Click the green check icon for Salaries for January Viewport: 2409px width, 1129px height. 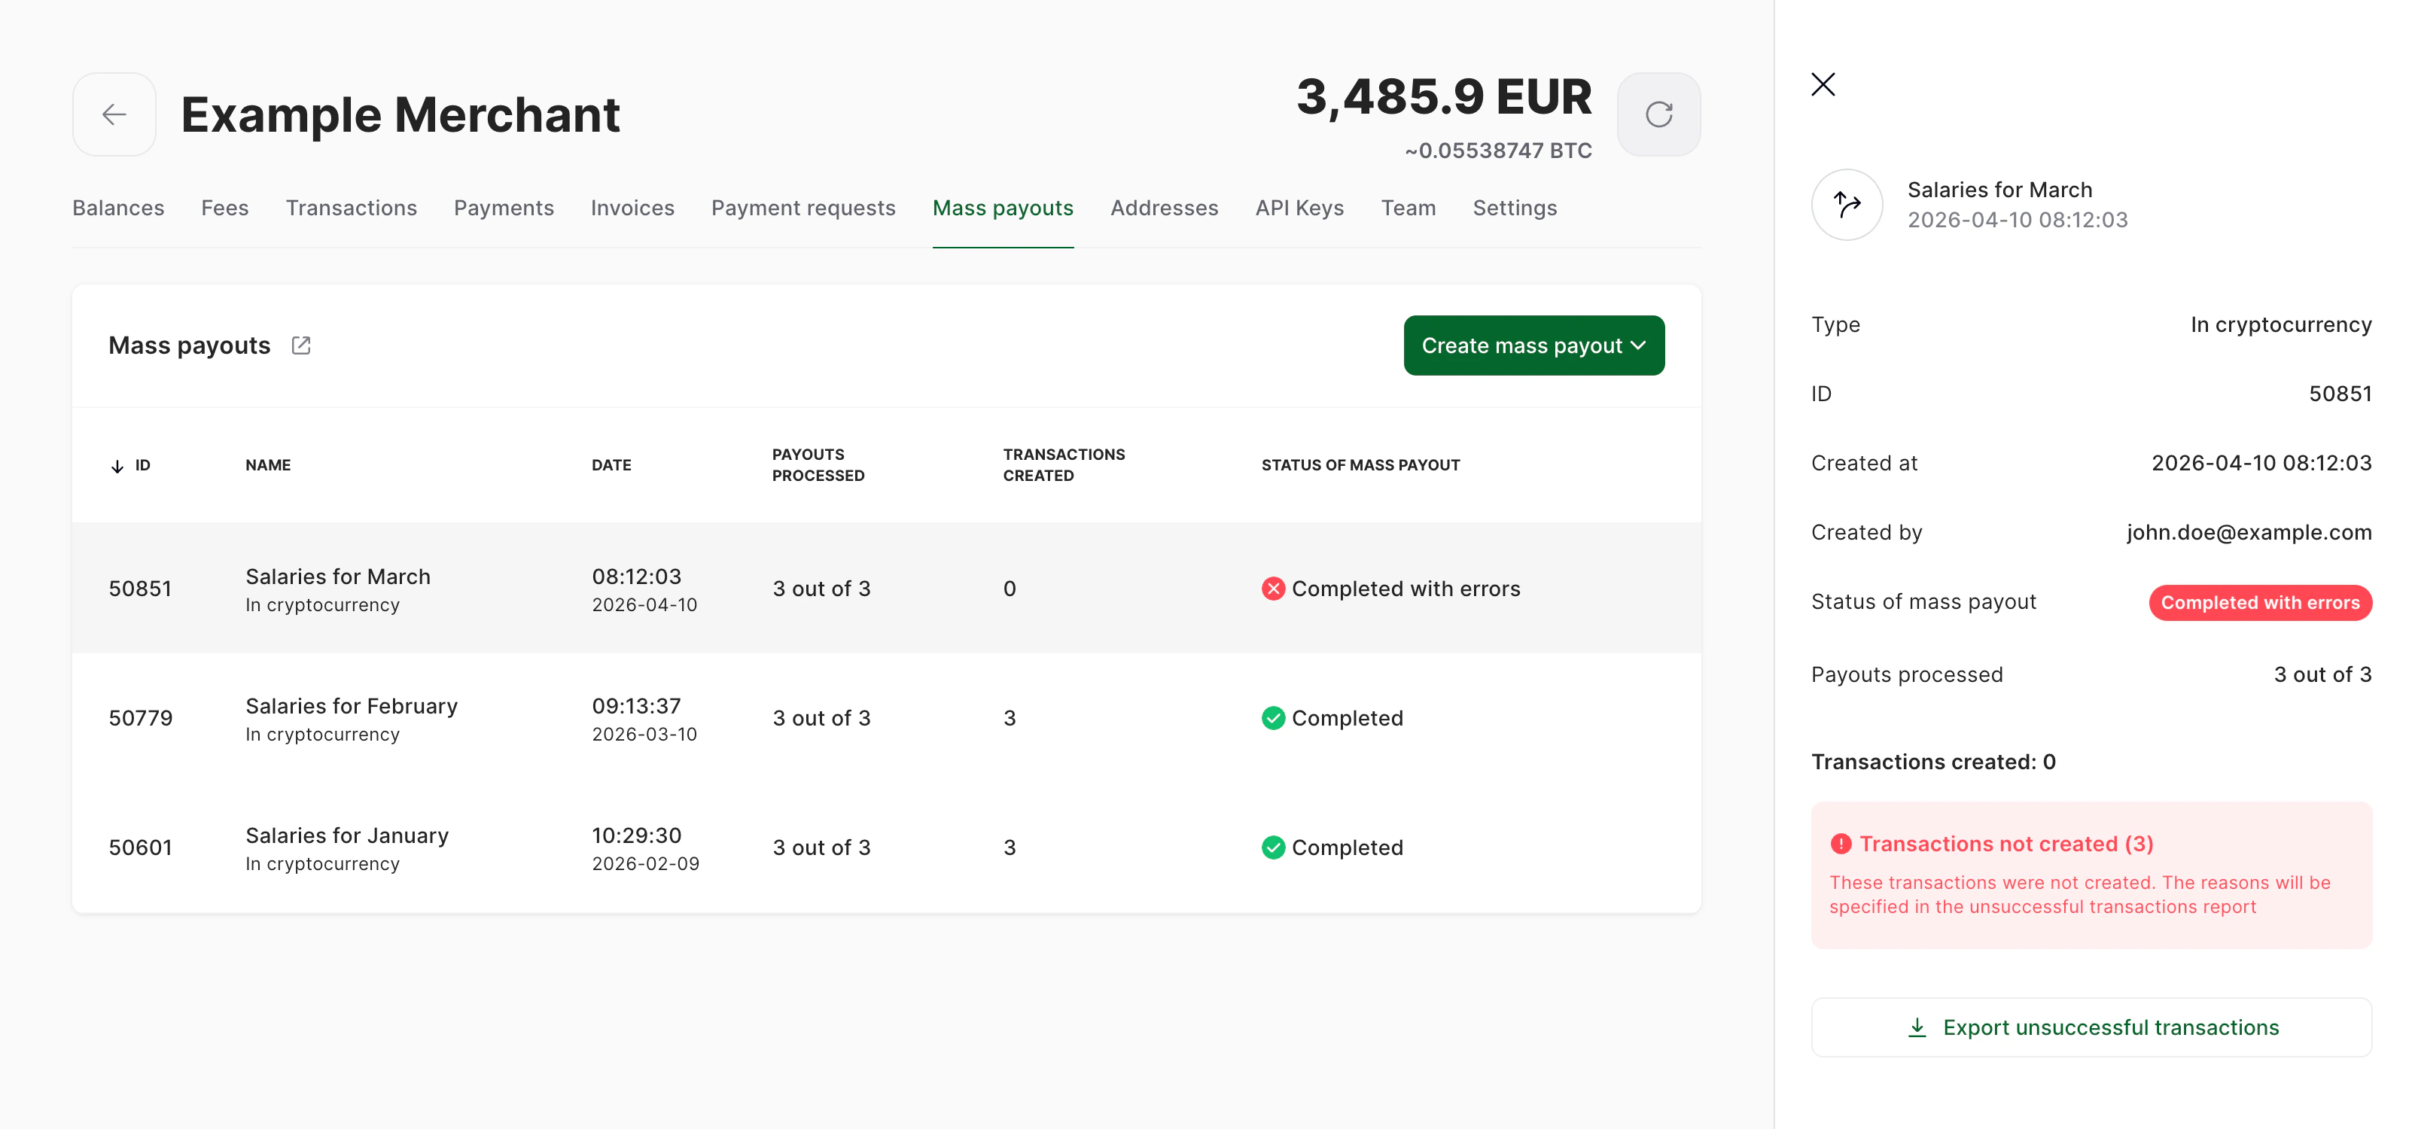click(1273, 848)
